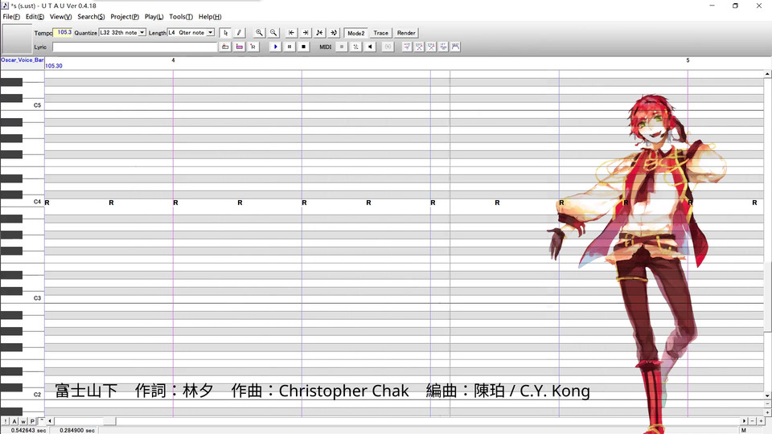Click the third envelope-tool icon
This screenshot has width=772, height=434.
coord(431,47)
